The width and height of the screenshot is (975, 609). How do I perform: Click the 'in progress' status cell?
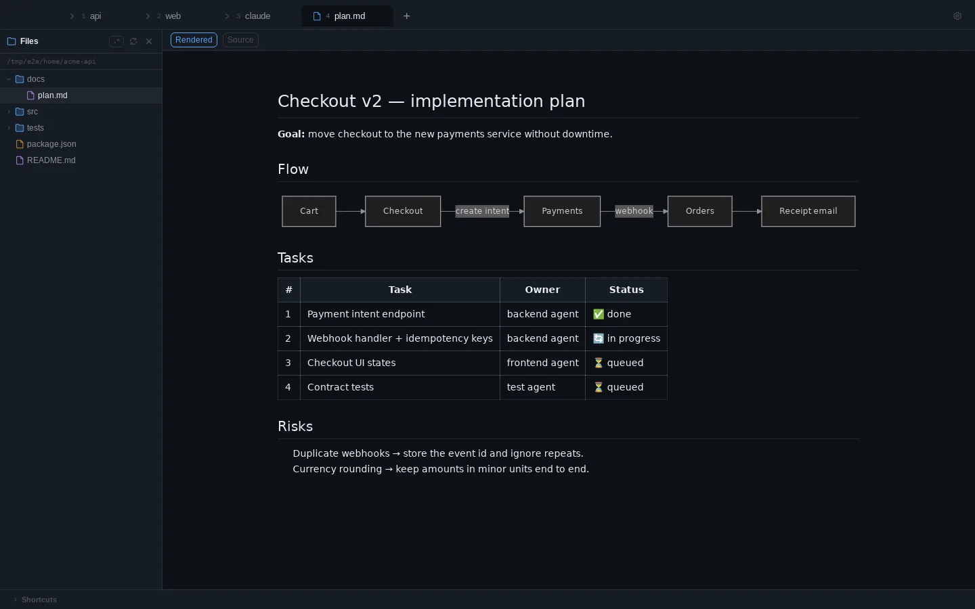(626, 338)
